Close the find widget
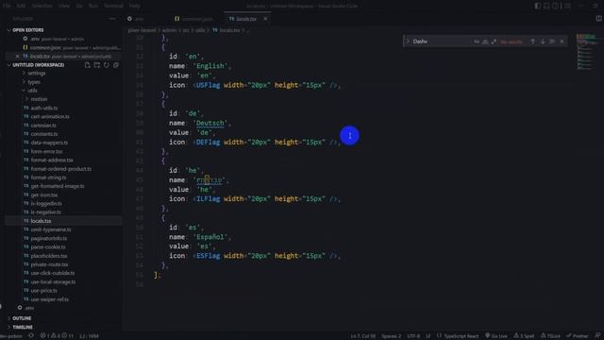604x340 pixels. point(562,42)
